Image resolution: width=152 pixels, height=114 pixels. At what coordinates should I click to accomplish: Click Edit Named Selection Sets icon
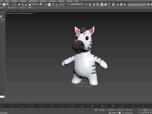[x=68, y=4]
